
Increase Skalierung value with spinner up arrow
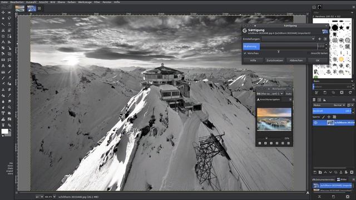327,45
